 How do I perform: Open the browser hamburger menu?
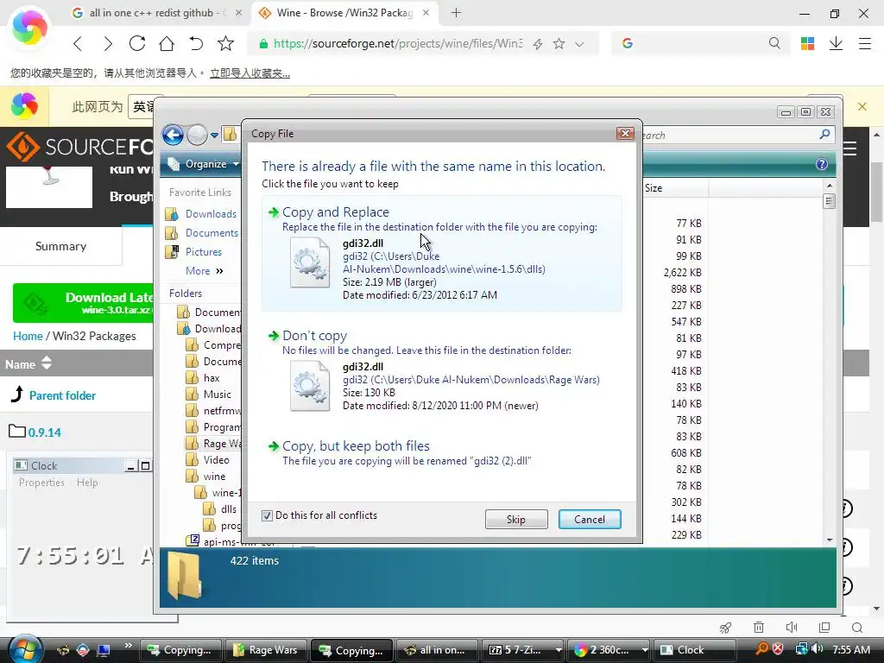pyautogui.click(x=865, y=43)
